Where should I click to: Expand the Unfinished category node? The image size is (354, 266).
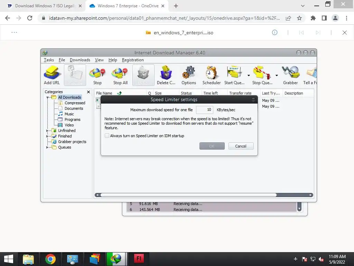(x=47, y=131)
